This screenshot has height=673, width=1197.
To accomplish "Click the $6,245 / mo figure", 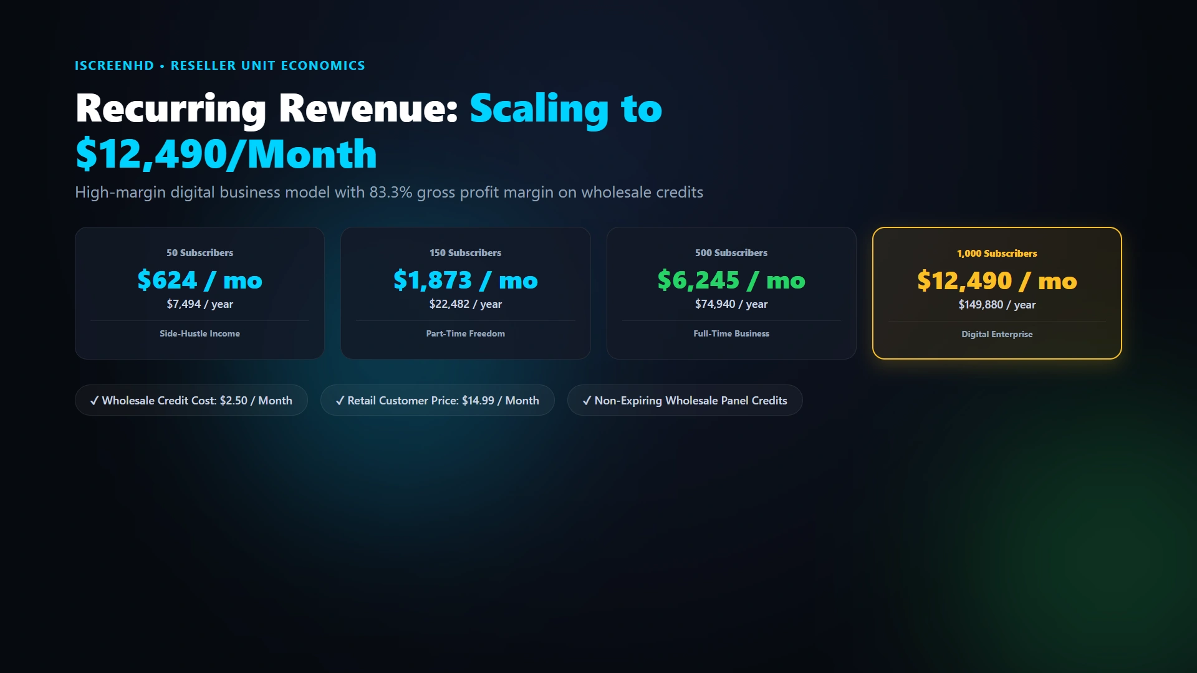I will [x=731, y=280].
